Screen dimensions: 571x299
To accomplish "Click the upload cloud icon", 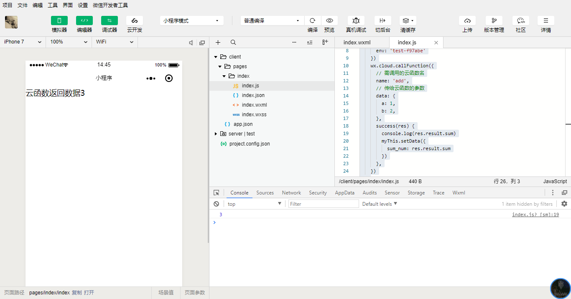I will coord(467,20).
